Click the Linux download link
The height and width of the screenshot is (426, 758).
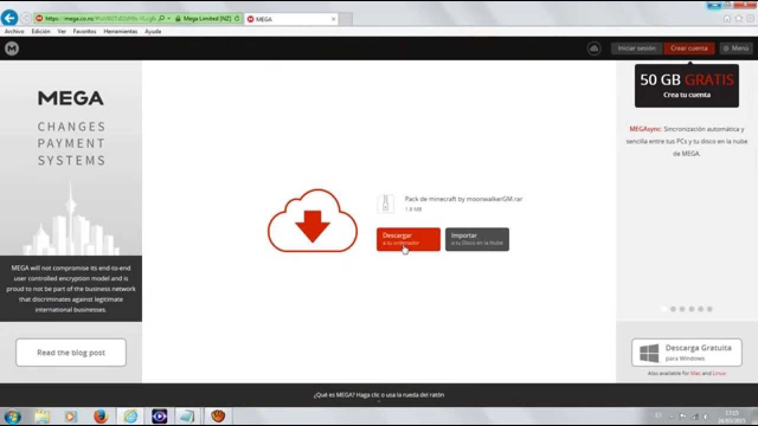coord(719,373)
